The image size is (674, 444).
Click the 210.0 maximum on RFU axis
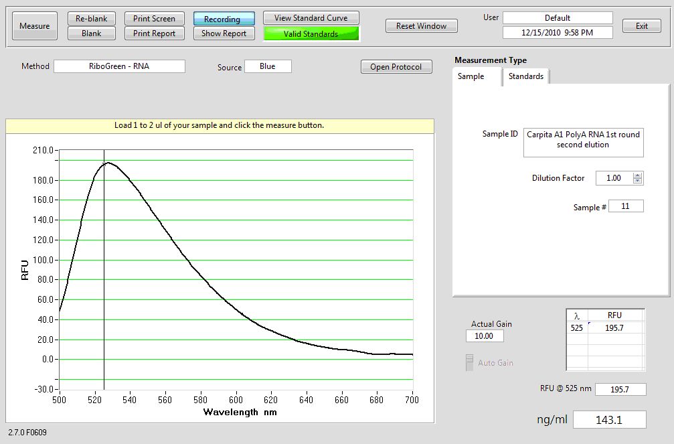point(43,150)
